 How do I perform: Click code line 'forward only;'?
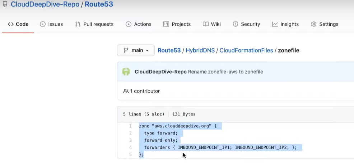[x=161, y=141]
